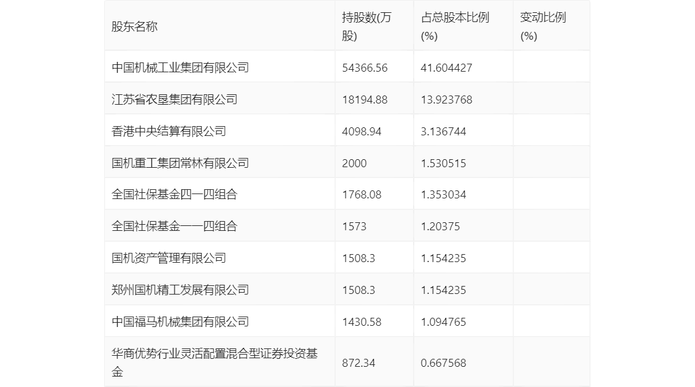Screen dimensions: 695x387
Task: Select 中国机械工业集团有限公司 shareholder name
Action: point(180,68)
